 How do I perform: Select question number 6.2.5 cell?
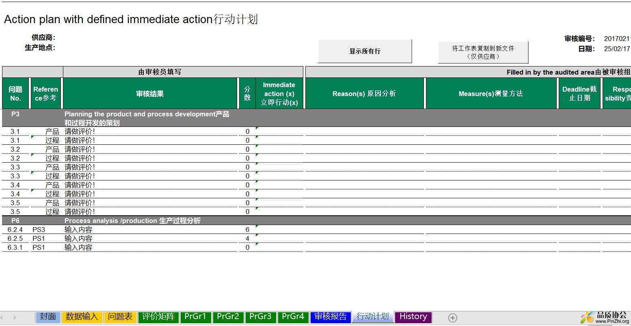pos(15,238)
